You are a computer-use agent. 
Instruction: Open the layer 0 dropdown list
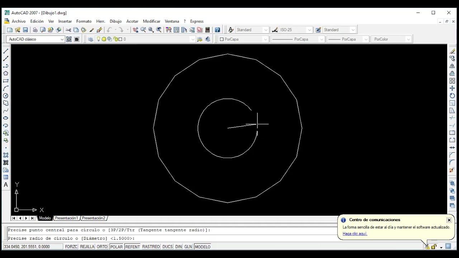click(x=193, y=39)
